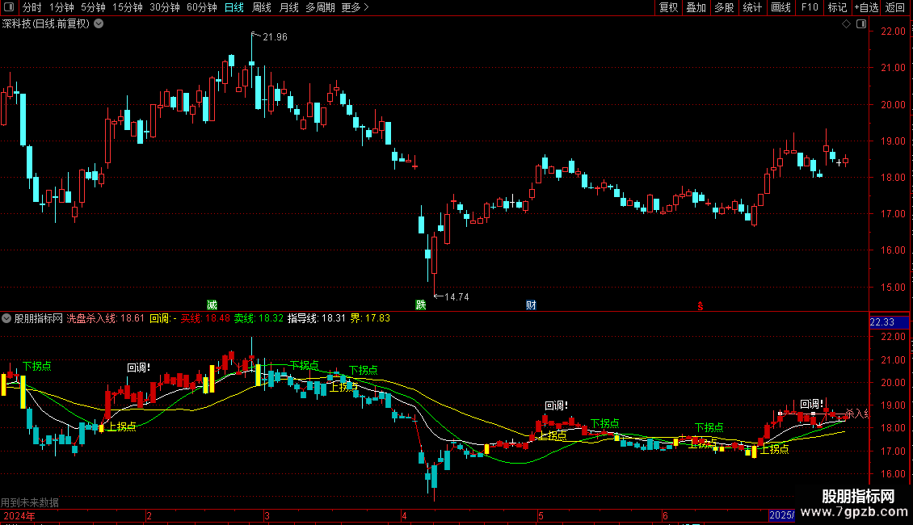Click the 14.74 low price label

(x=456, y=297)
